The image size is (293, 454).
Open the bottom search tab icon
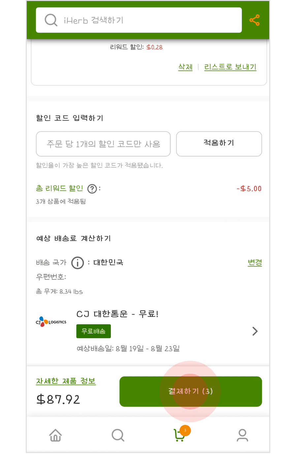(118, 435)
